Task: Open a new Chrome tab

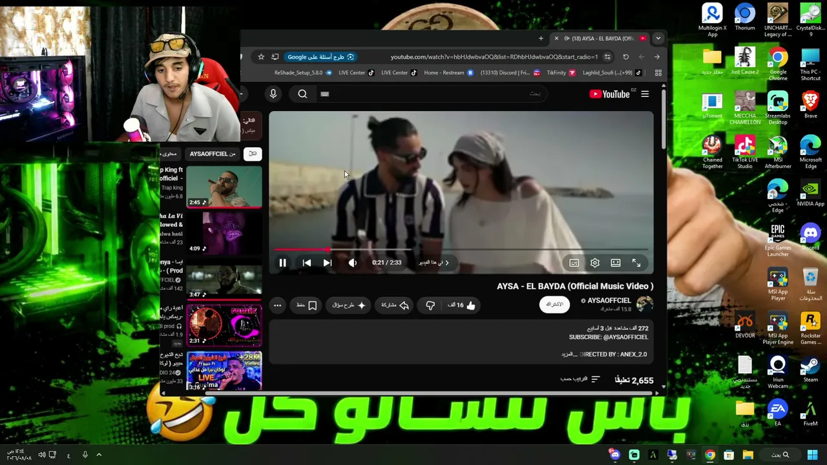Action: click(x=541, y=39)
